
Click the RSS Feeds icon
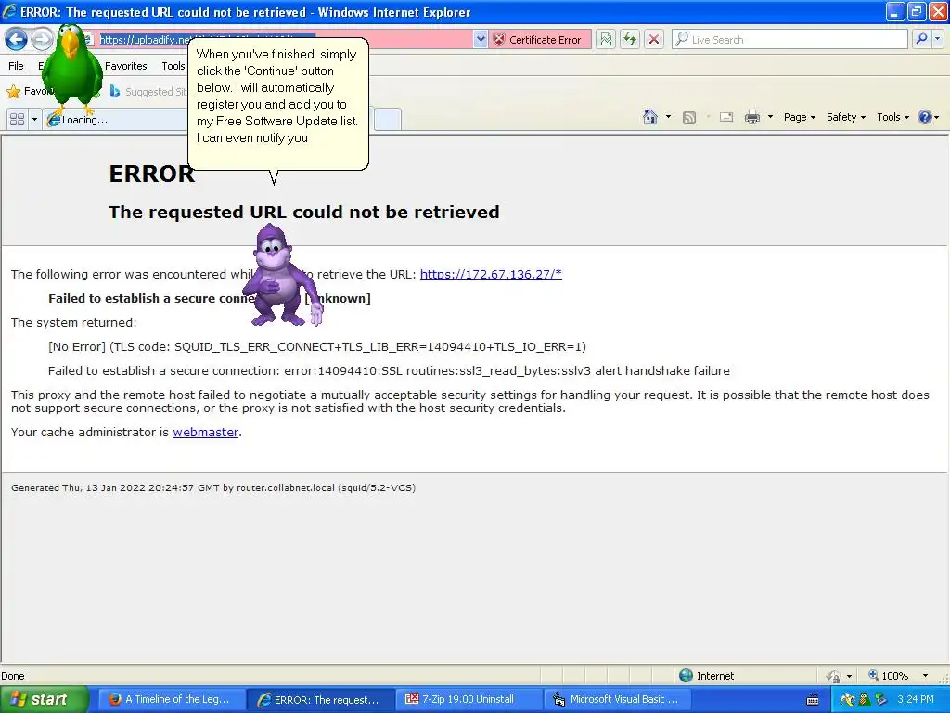689,118
